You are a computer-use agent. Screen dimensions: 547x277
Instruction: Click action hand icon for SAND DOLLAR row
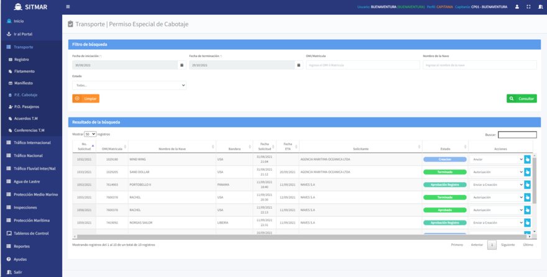click(x=527, y=172)
